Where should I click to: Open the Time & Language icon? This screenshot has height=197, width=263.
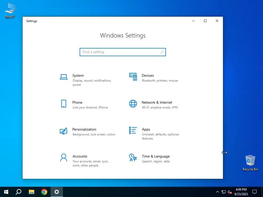tap(133, 158)
